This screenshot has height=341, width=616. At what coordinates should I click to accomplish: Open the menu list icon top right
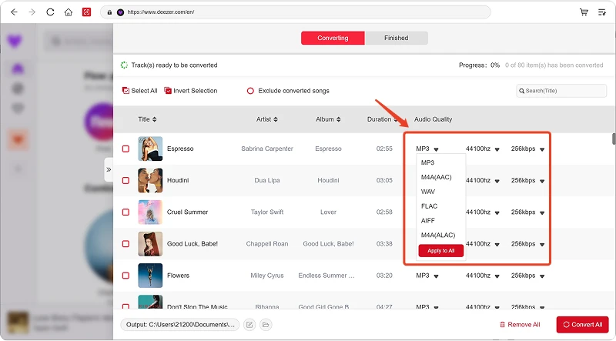(602, 12)
